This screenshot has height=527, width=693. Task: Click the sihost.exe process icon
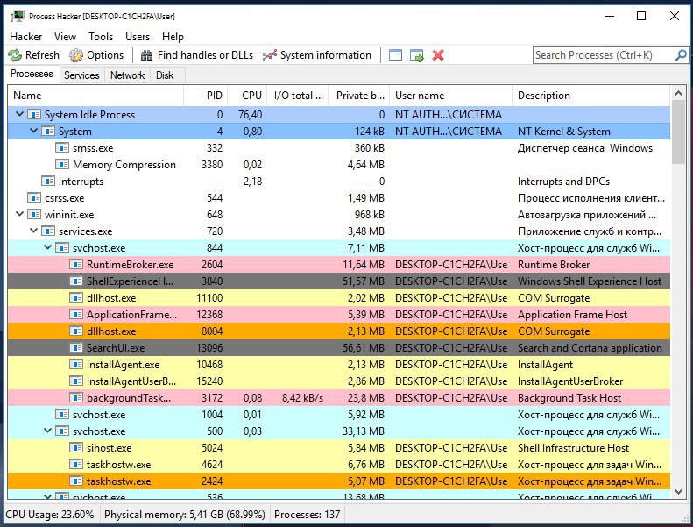point(76,448)
